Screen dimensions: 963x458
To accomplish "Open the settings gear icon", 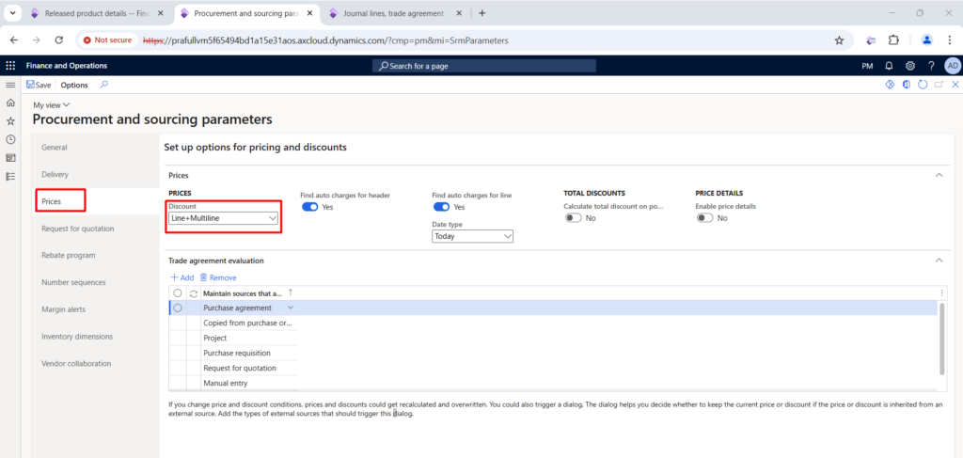I will point(910,66).
